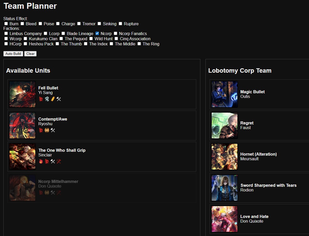Check the Wild Hunt faction box
Viewport: 309px width, 236px height.
(x=91, y=38)
